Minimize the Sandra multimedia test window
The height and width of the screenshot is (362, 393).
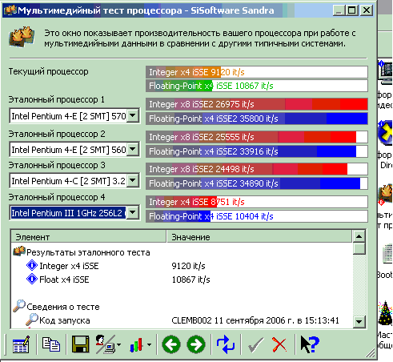pos(339,10)
